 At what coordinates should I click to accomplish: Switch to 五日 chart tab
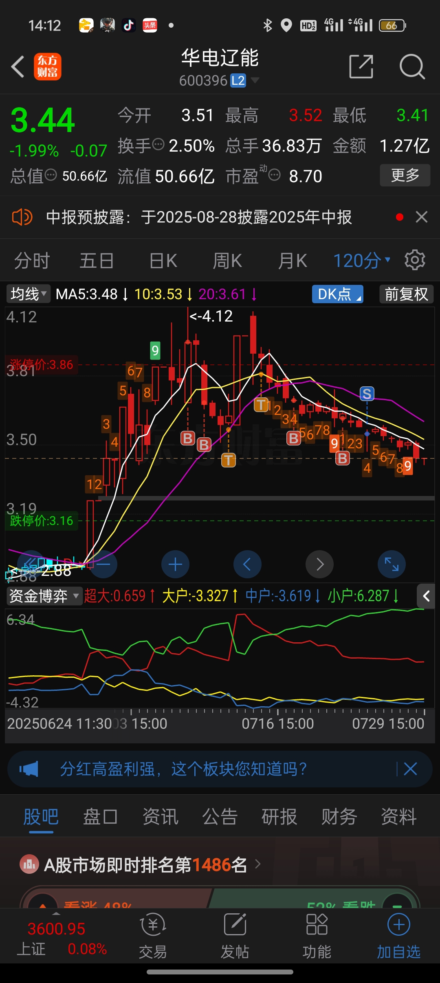[x=97, y=260]
